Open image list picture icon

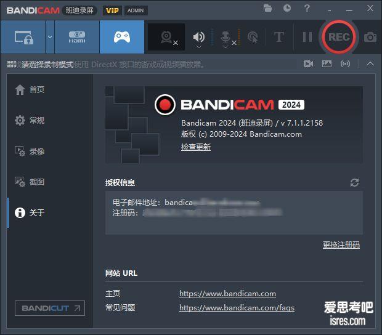pyautogui.click(x=327, y=64)
